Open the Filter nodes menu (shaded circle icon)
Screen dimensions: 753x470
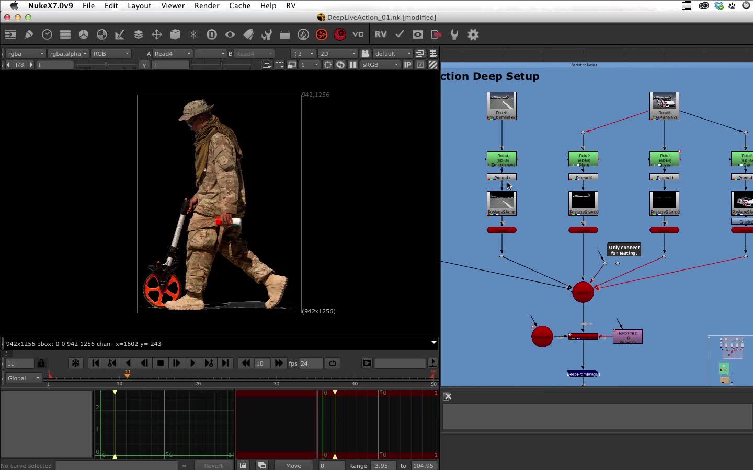[102, 34]
